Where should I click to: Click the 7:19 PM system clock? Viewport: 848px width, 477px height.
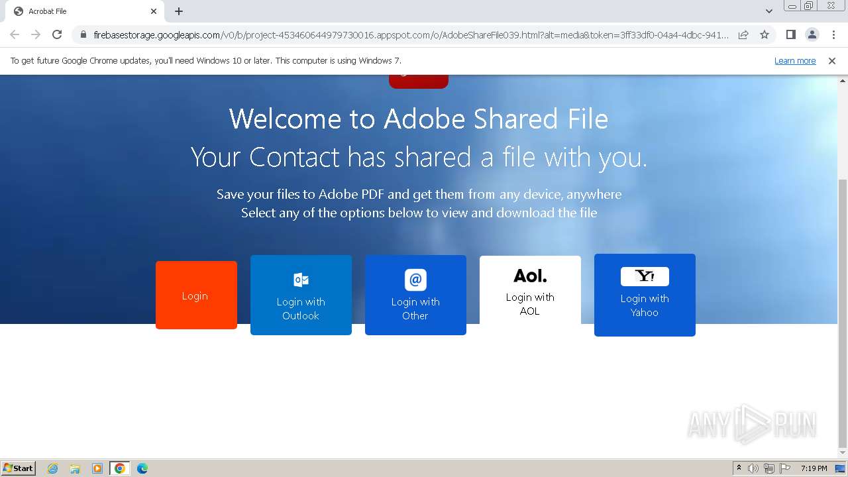[814, 468]
